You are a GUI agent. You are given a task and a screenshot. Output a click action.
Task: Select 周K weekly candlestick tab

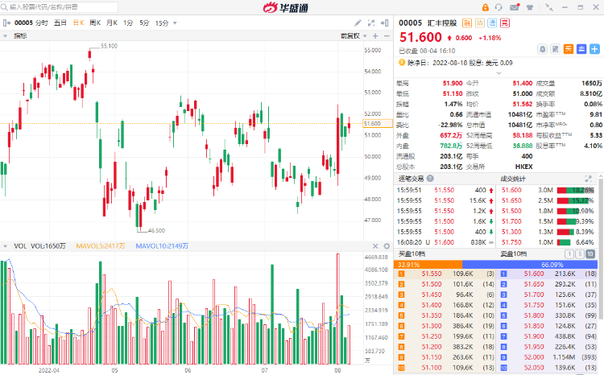coord(95,23)
